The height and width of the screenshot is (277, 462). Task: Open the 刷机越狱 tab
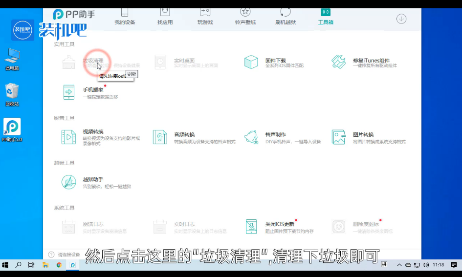(286, 16)
